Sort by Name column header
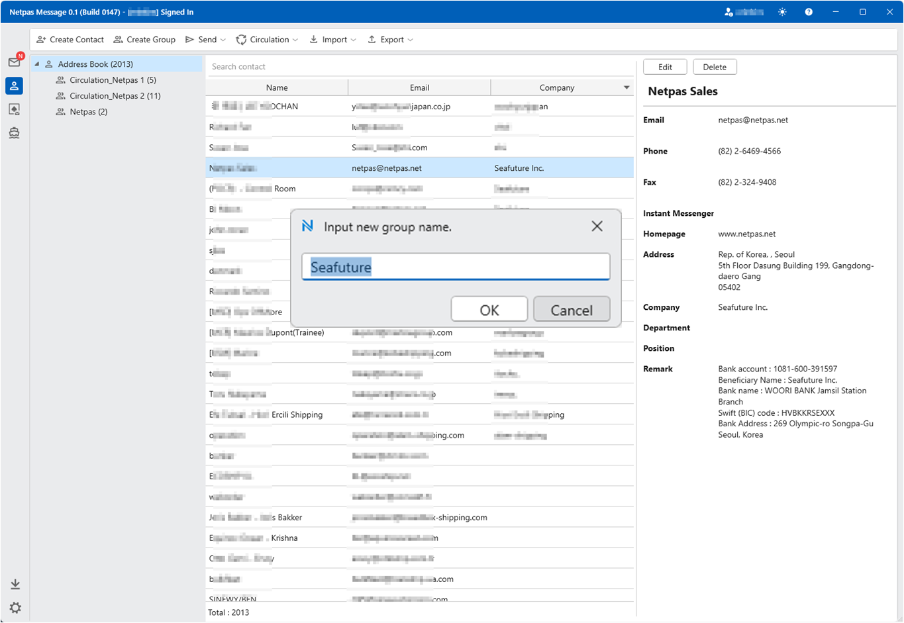The height and width of the screenshot is (623, 904). coord(277,87)
